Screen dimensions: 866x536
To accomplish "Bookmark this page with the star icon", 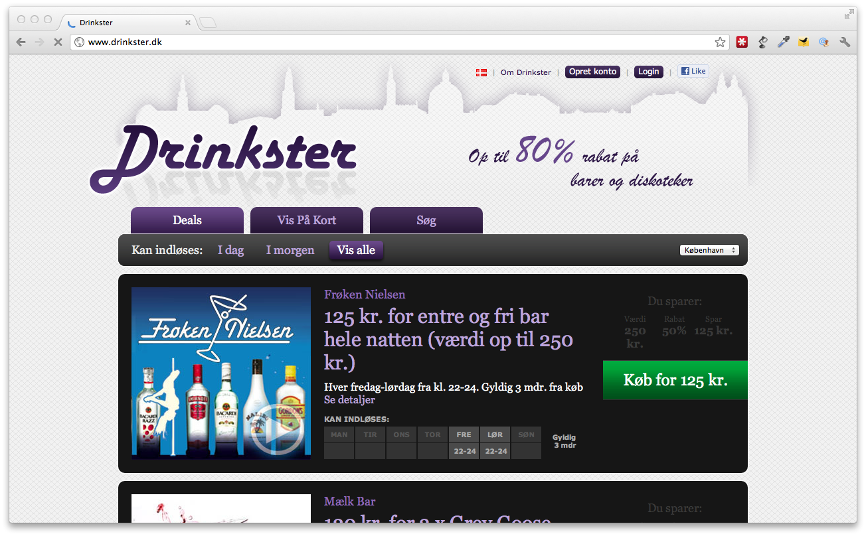I will click(x=720, y=42).
